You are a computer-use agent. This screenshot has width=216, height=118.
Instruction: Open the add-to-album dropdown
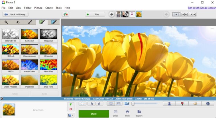[x=71, y=115]
